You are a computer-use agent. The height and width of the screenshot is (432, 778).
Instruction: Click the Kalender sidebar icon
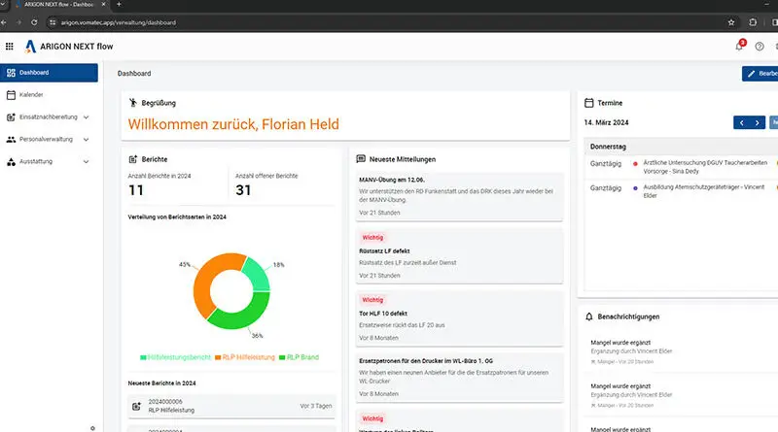pyautogui.click(x=11, y=94)
